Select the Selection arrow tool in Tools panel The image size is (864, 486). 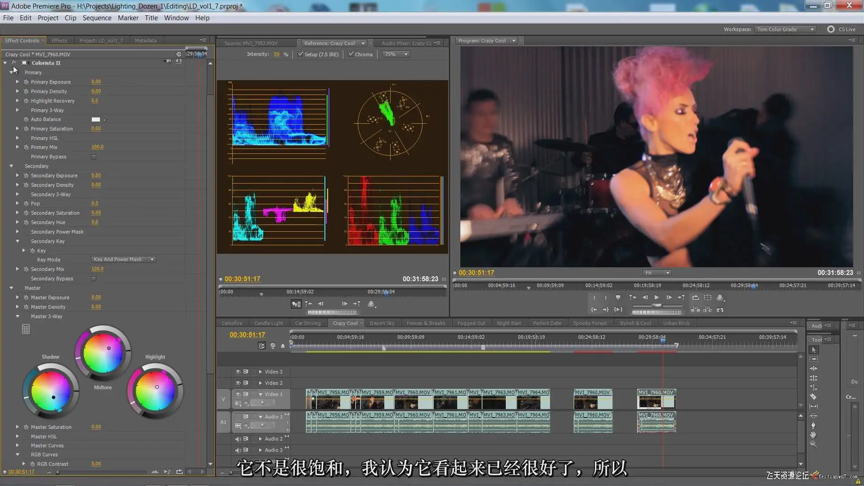(814, 350)
